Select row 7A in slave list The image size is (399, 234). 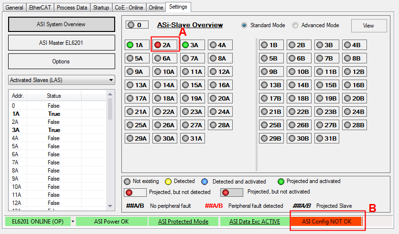(57, 163)
